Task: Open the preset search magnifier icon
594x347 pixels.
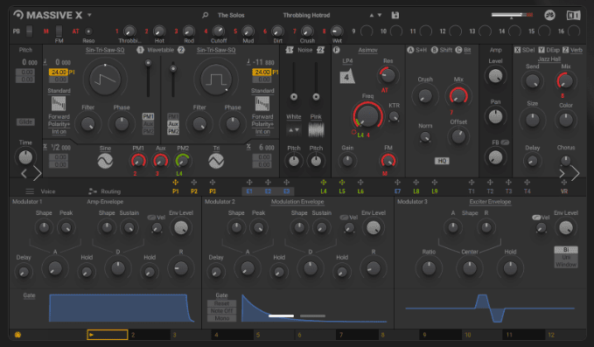Action: click(x=205, y=15)
